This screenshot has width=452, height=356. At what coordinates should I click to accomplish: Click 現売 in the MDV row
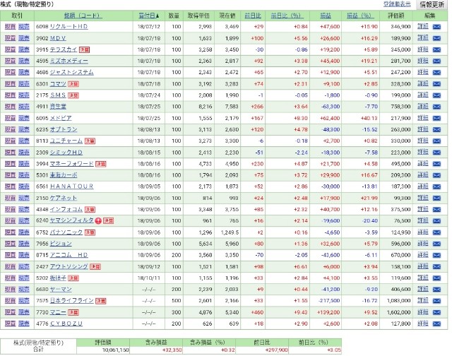point(24,38)
